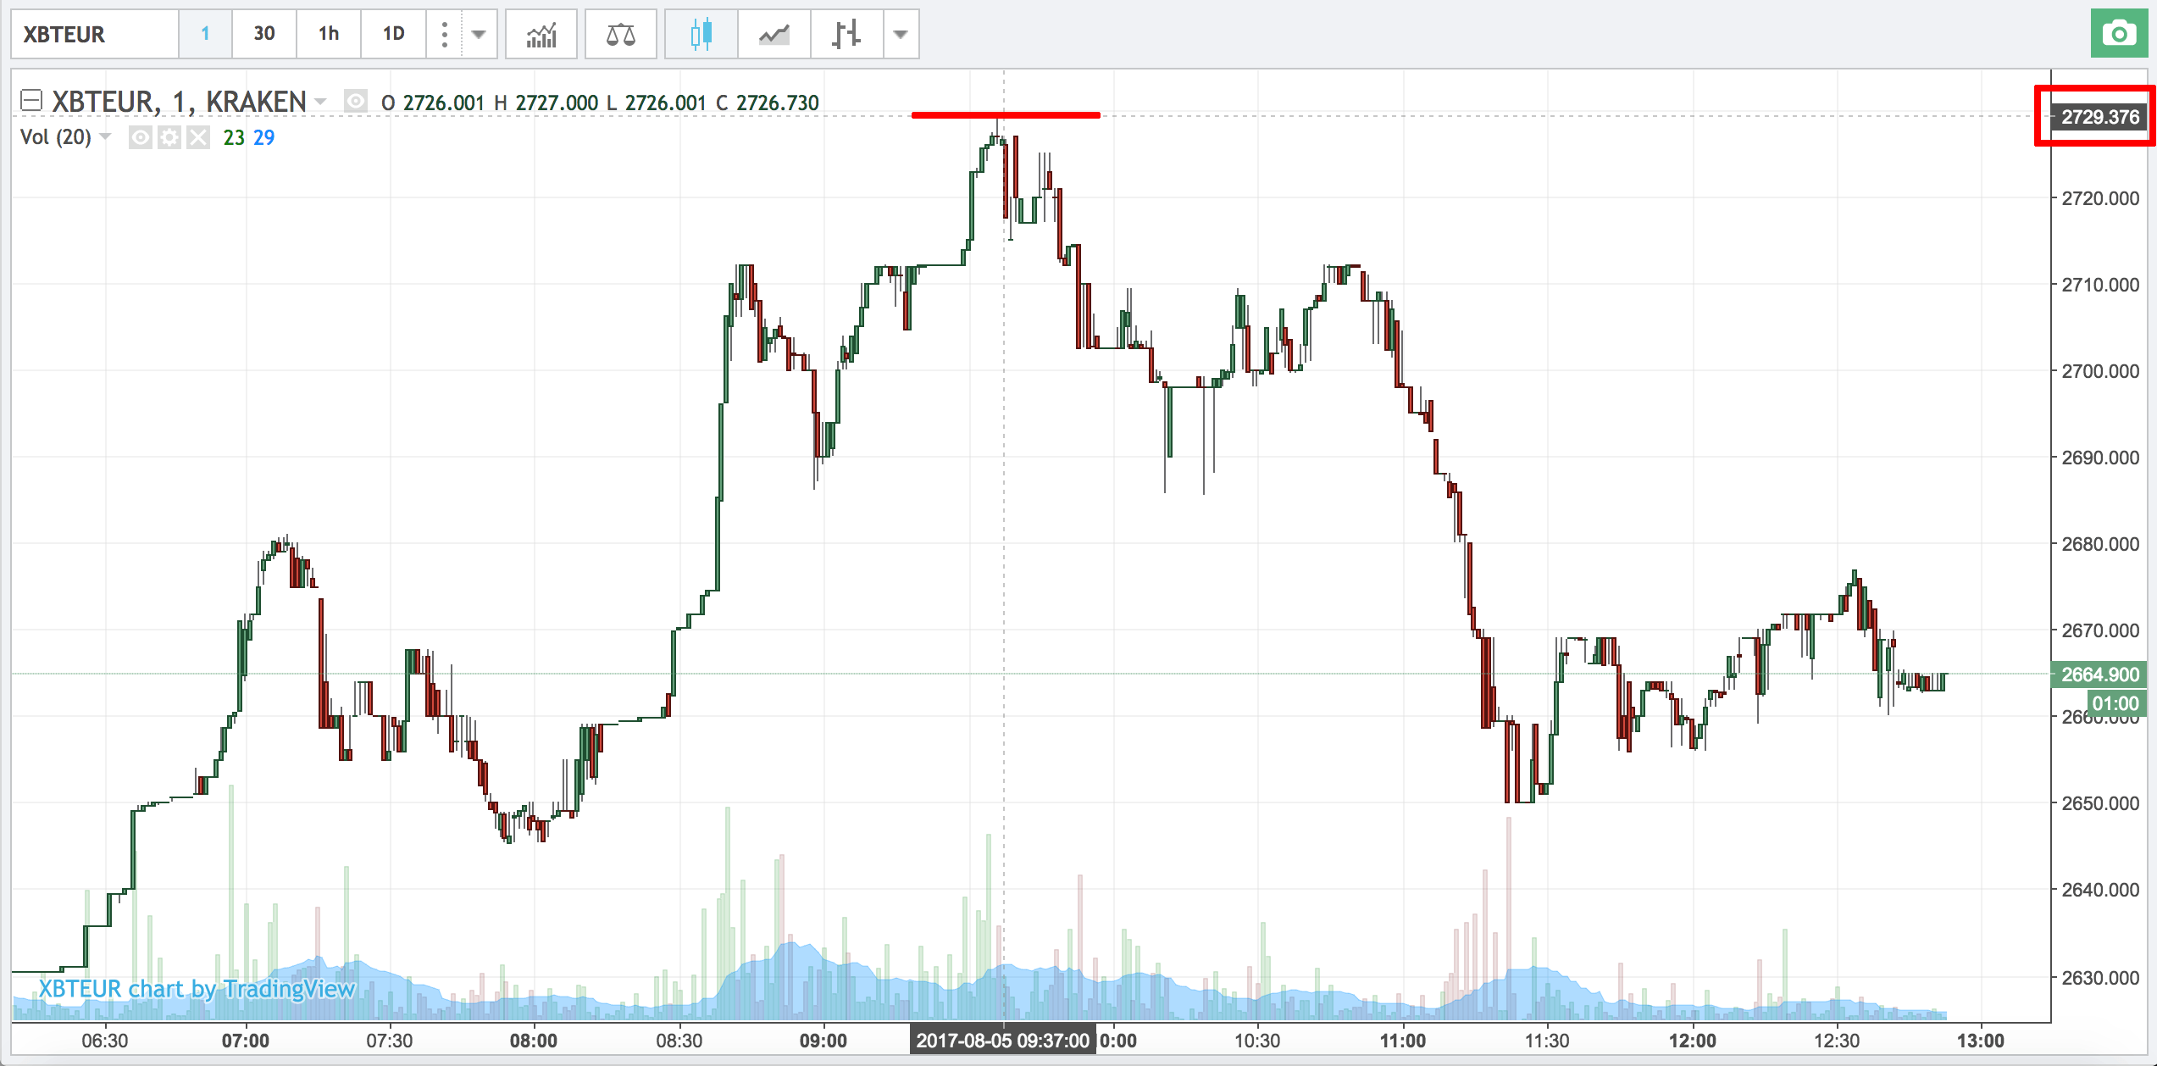
Task: Click the Compare symbols scales icon
Action: pyautogui.click(x=620, y=35)
